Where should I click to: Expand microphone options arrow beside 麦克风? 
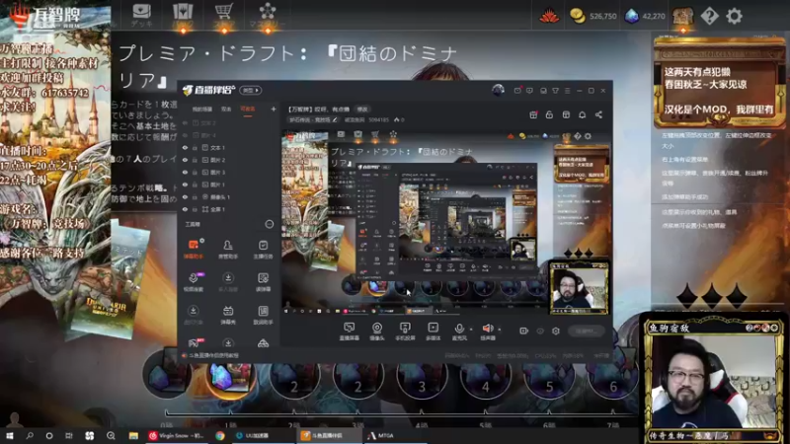[x=471, y=330]
